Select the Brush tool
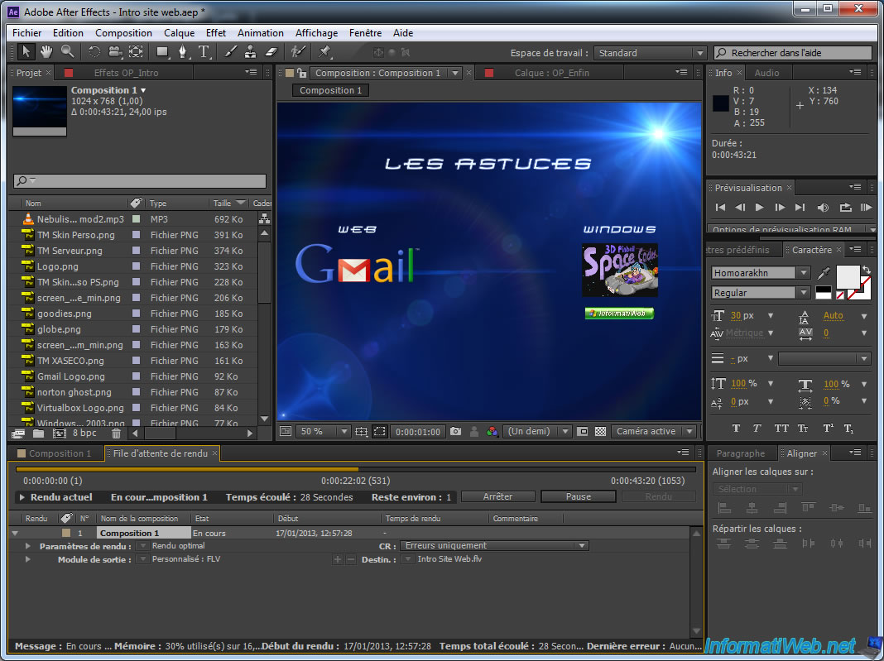Screen dimensions: 884x661 231,52
